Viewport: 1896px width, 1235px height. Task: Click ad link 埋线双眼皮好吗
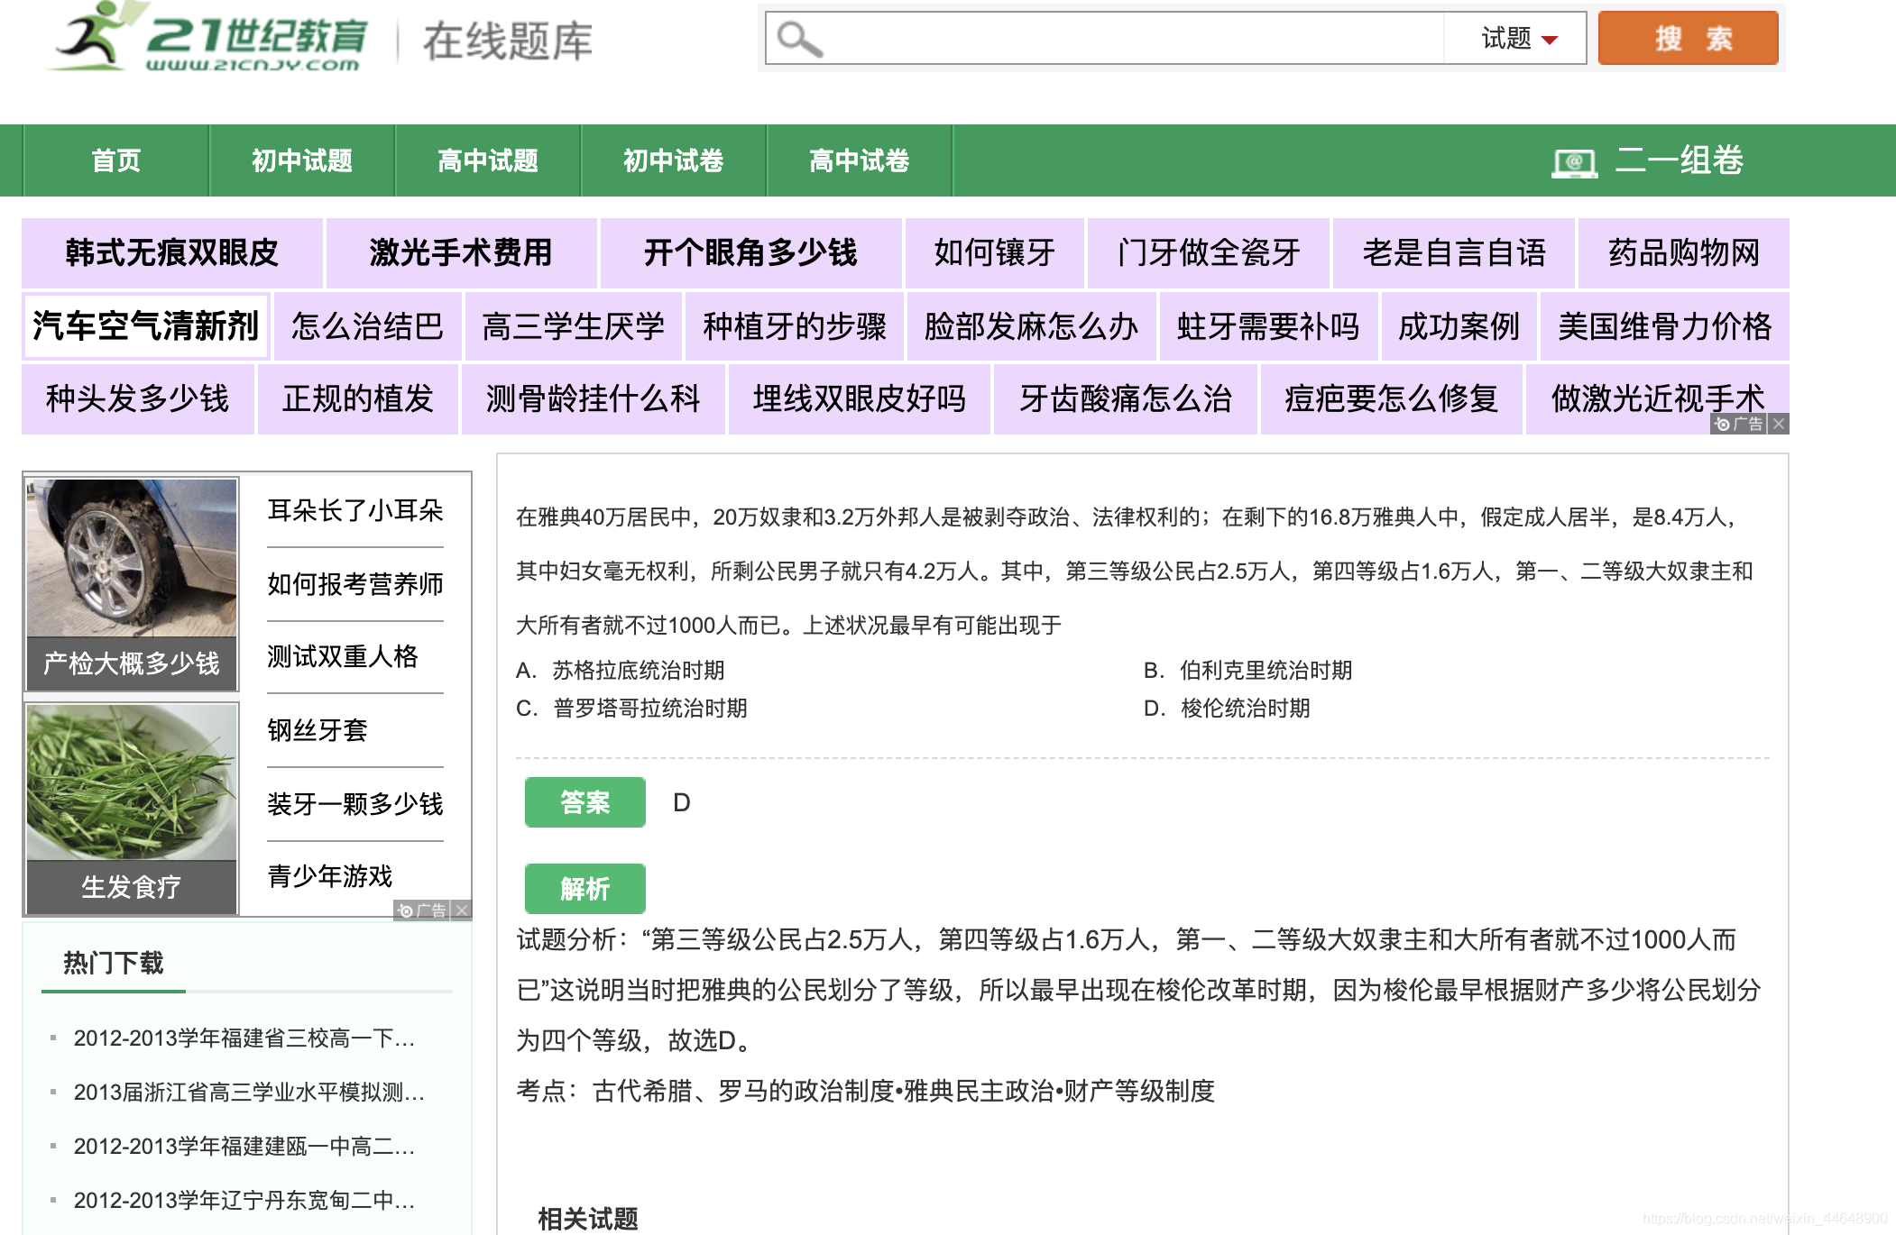coord(860,398)
